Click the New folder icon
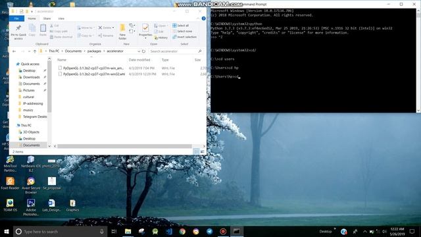This screenshot has height=237, width=421. (x=122, y=28)
